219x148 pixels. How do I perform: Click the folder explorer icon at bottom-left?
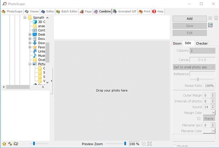pos(16,144)
